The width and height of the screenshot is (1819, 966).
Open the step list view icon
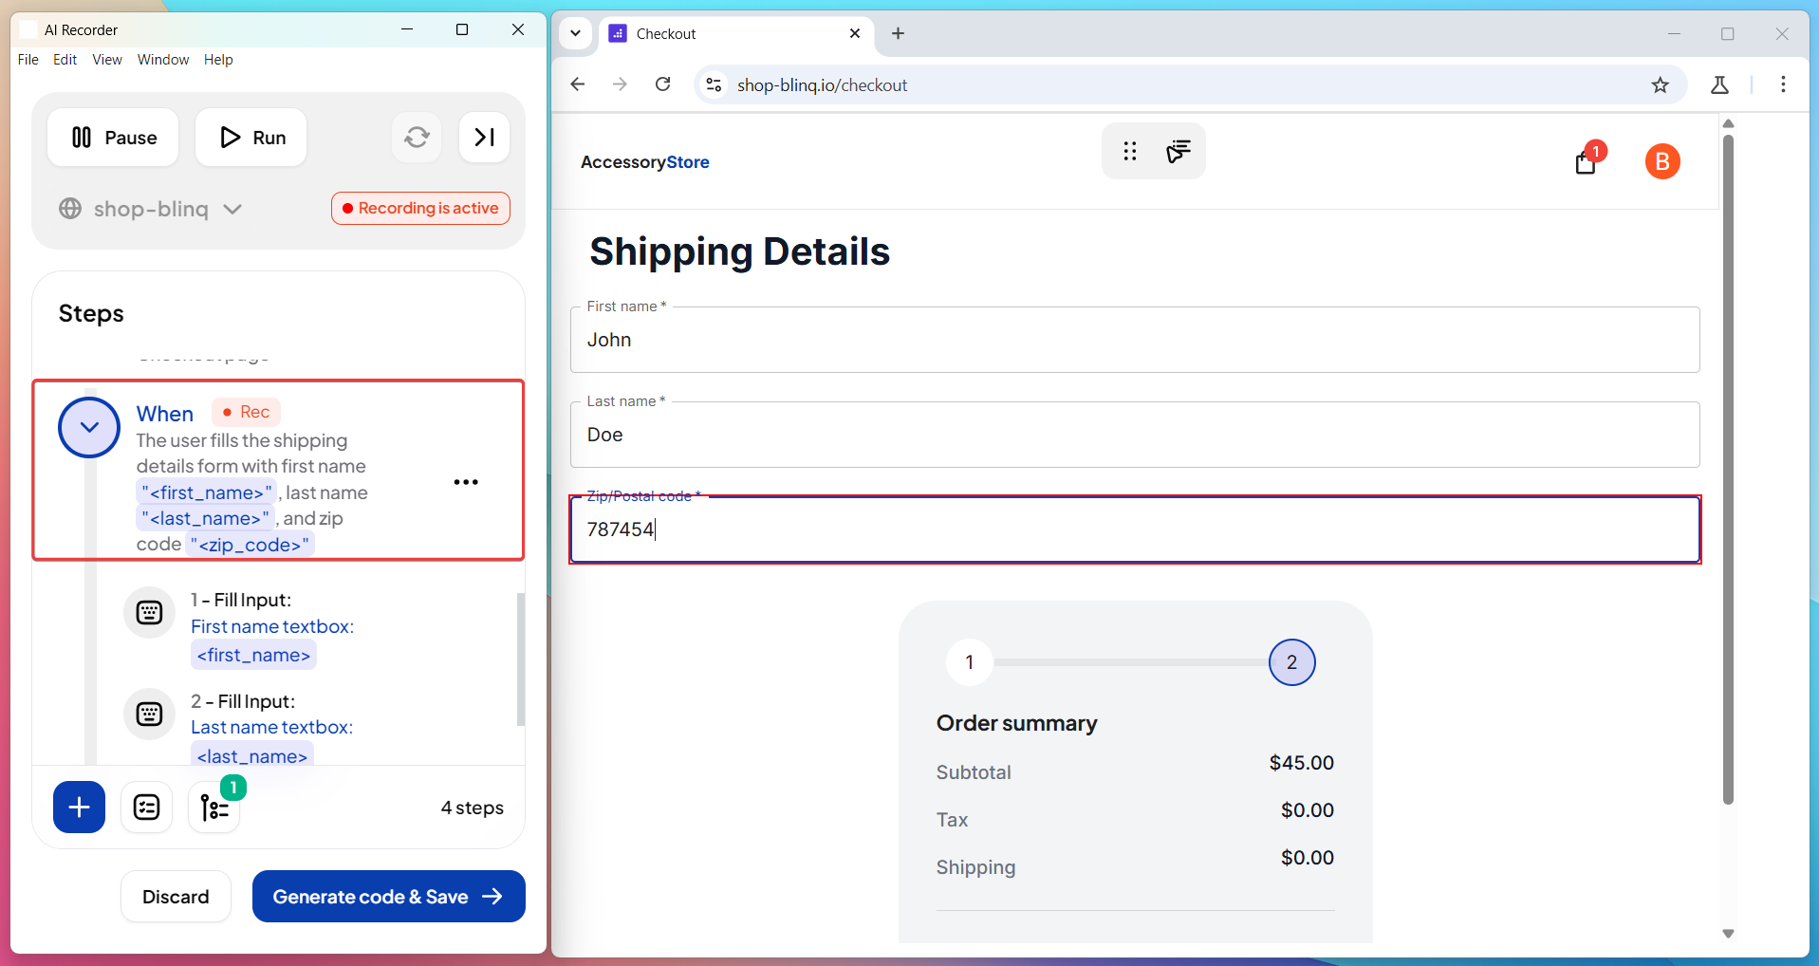click(146, 808)
